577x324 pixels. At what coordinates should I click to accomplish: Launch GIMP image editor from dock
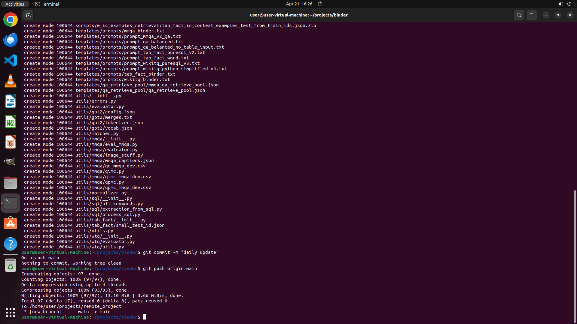(x=11, y=162)
